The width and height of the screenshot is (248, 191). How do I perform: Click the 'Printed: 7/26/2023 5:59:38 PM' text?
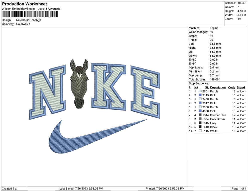pyautogui.click(x=165, y=188)
